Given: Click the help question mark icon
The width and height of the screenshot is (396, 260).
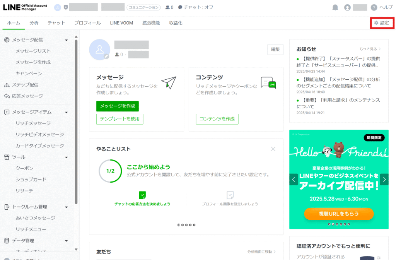Looking at the screenshot, I should pyautogui.click(x=374, y=8).
